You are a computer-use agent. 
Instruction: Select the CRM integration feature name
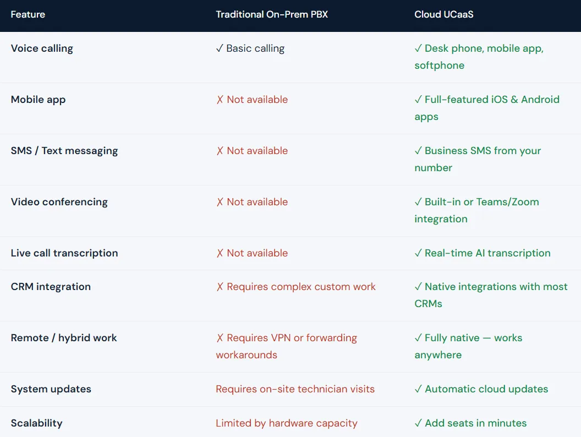51,286
